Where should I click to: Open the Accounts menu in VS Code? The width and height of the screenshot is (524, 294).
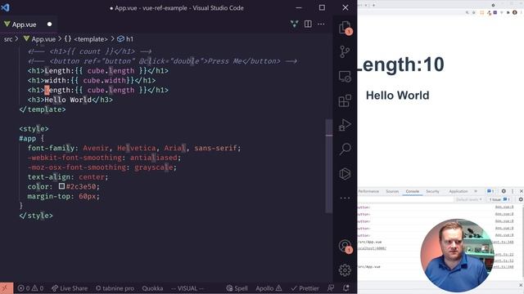(x=346, y=247)
